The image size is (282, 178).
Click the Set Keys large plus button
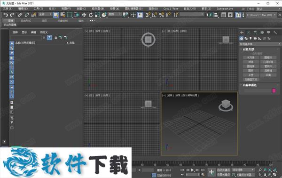[x=211, y=172]
